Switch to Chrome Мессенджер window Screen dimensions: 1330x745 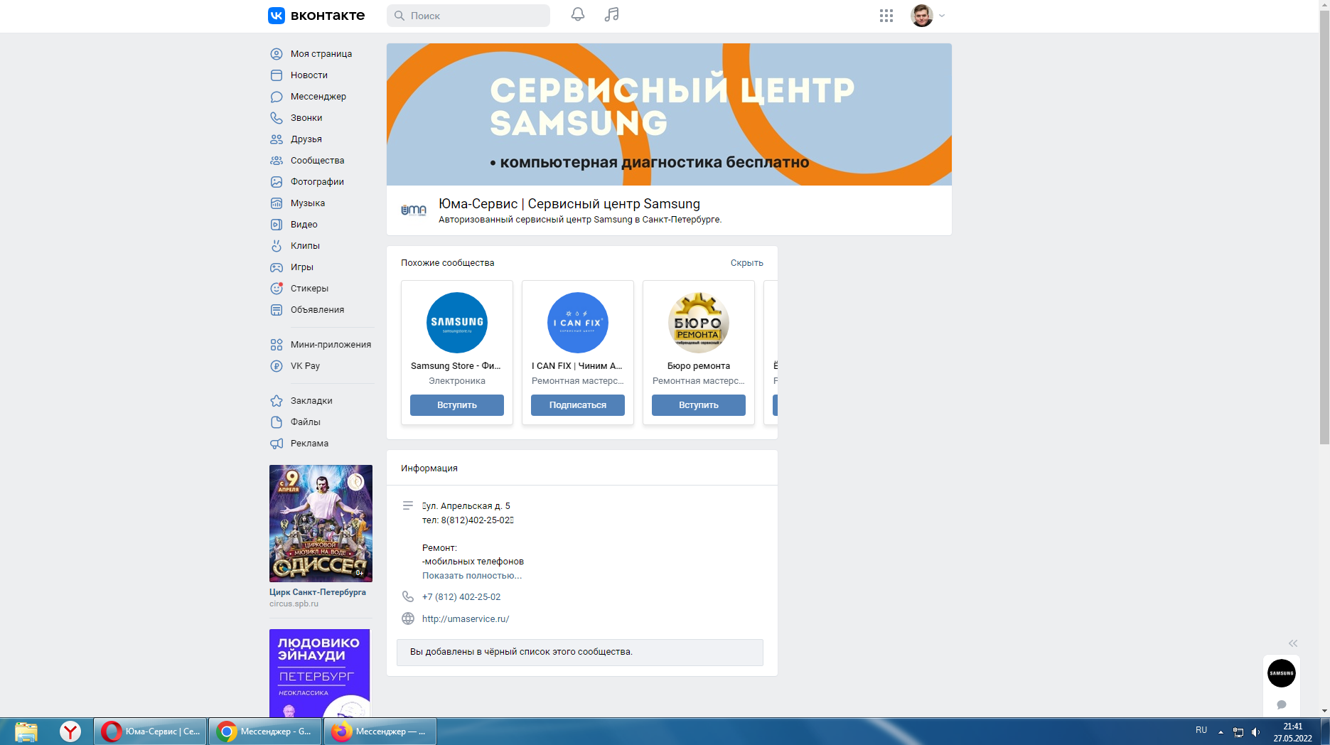tap(265, 731)
